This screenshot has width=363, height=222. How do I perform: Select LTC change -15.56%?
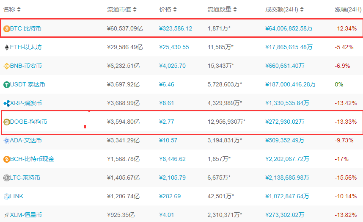click(346, 178)
